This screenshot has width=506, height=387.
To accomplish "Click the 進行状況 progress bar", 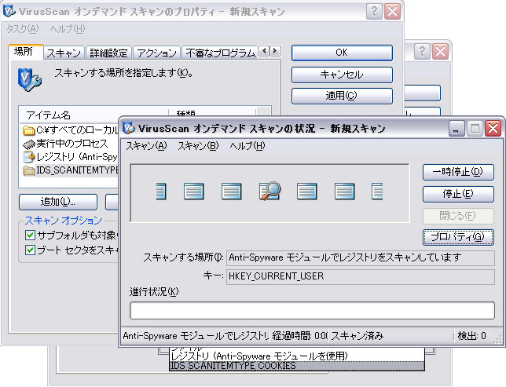I will (312, 310).
